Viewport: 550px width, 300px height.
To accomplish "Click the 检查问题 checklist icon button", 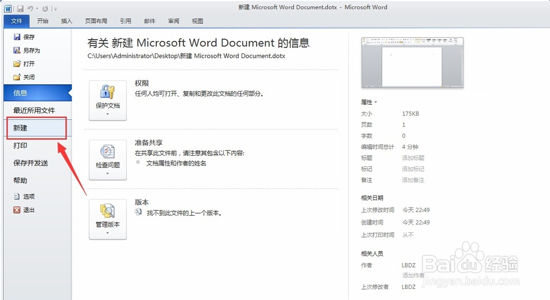I will point(108,160).
